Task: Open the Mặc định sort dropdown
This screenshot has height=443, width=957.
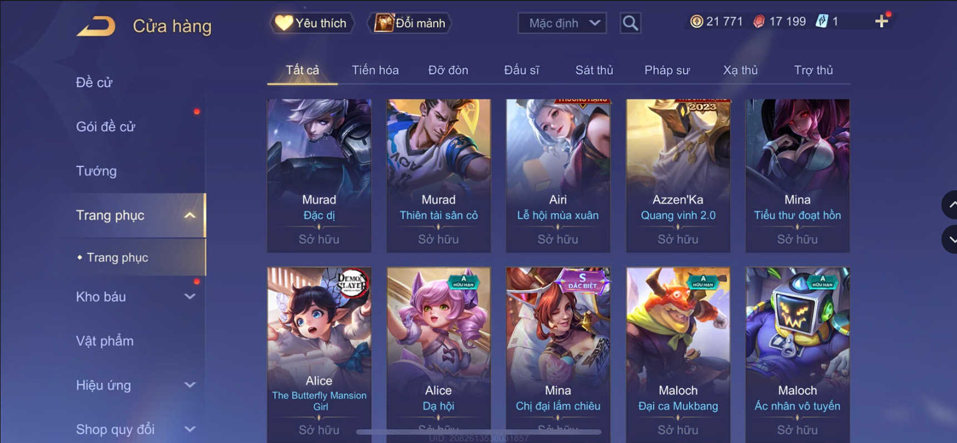Action: coord(562,23)
